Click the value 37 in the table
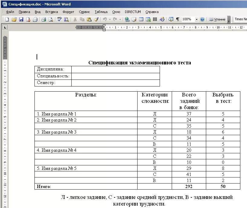The width and height of the screenshot is (247, 208). [x=189, y=114]
